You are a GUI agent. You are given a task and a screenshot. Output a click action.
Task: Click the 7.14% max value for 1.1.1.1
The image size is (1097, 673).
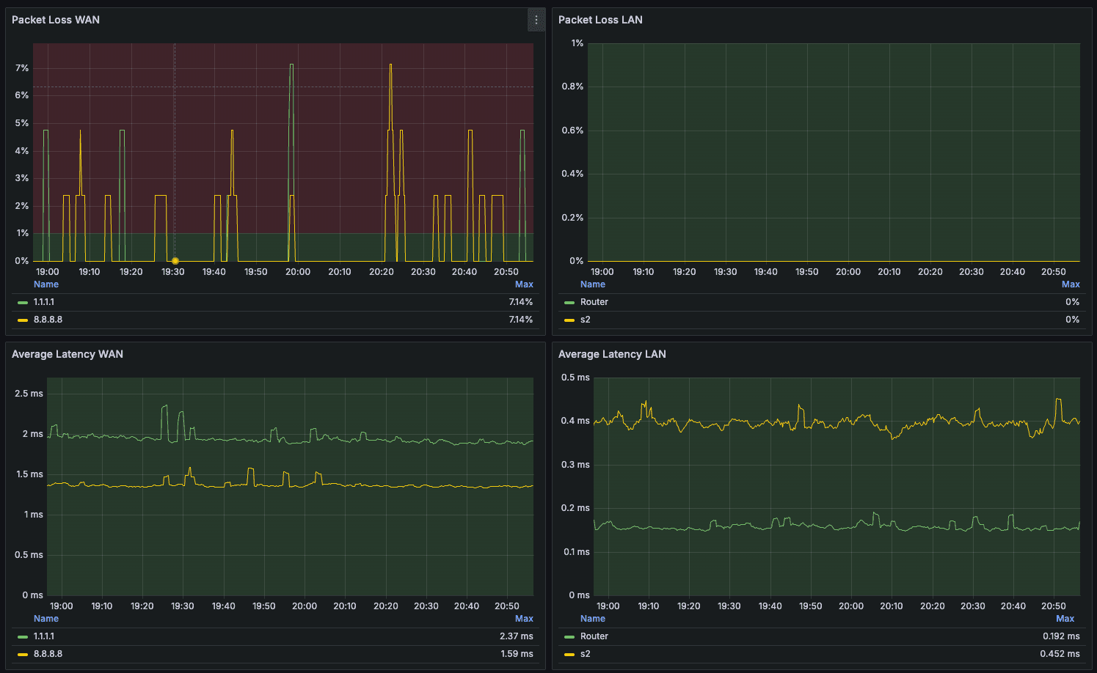tap(521, 302)
